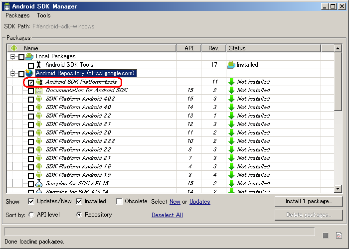Viewport: 349px width, 249px height.
Task: Click the green download arrow for Platform-tools
Action: tap(231, 82)
